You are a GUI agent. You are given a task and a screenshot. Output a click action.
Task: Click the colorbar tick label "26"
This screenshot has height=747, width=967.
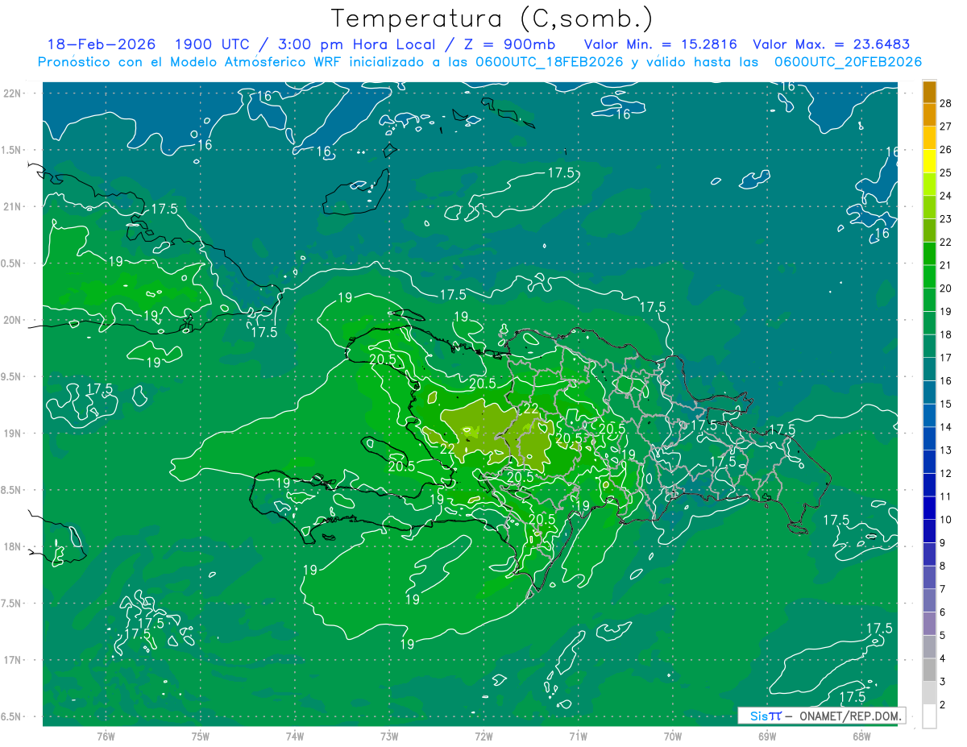tap(946, 150)
